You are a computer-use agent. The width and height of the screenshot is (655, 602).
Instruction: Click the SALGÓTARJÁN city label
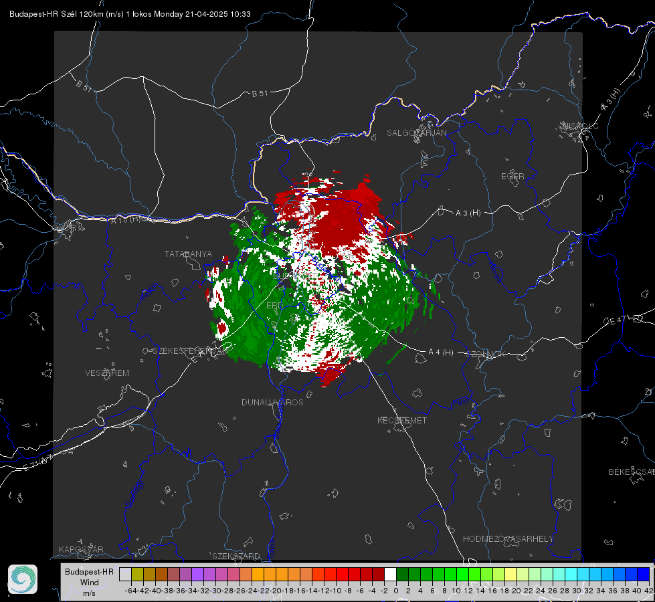[416, 133]
